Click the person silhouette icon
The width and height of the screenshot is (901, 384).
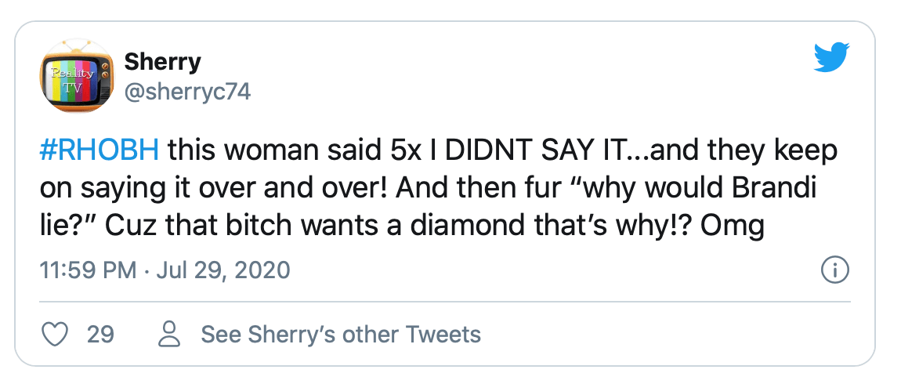(x=168, y=335)
